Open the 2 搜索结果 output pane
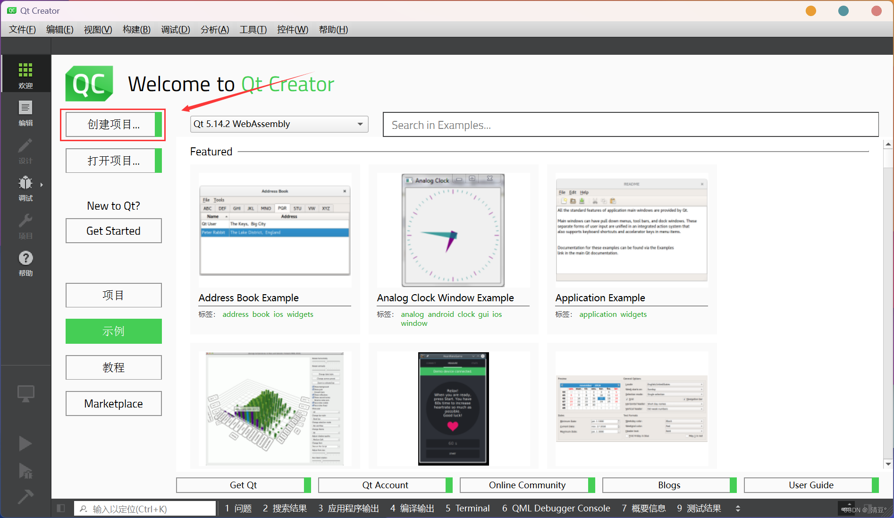The width and height of the screenshot is (894, 518). pos(285,509)
